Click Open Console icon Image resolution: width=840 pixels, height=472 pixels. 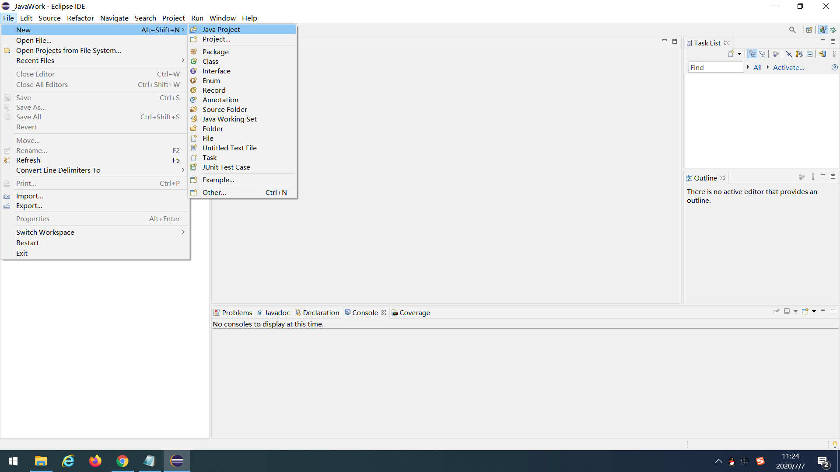(805, 311)
